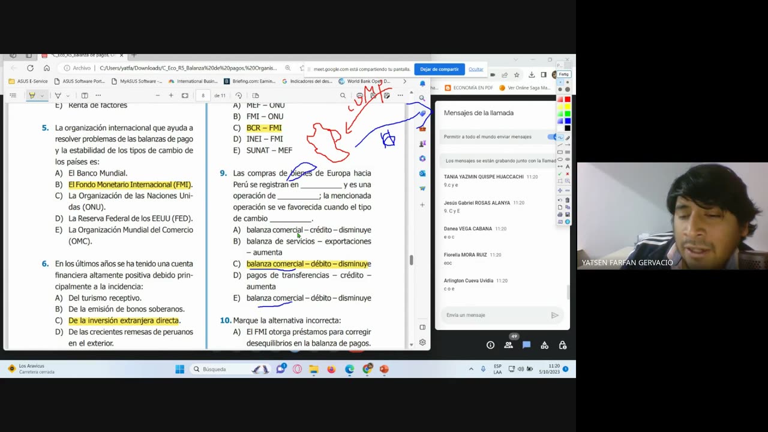Open a new Edge tab
Image resolution: width=768 pixels, height=432 pixels.
coord(134,55)
